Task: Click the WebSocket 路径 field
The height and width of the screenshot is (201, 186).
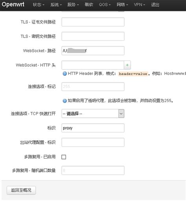Action: point(93,51)
